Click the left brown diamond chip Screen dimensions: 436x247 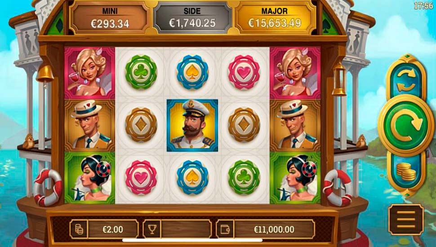pyautogui.click(x=141, y=125)
